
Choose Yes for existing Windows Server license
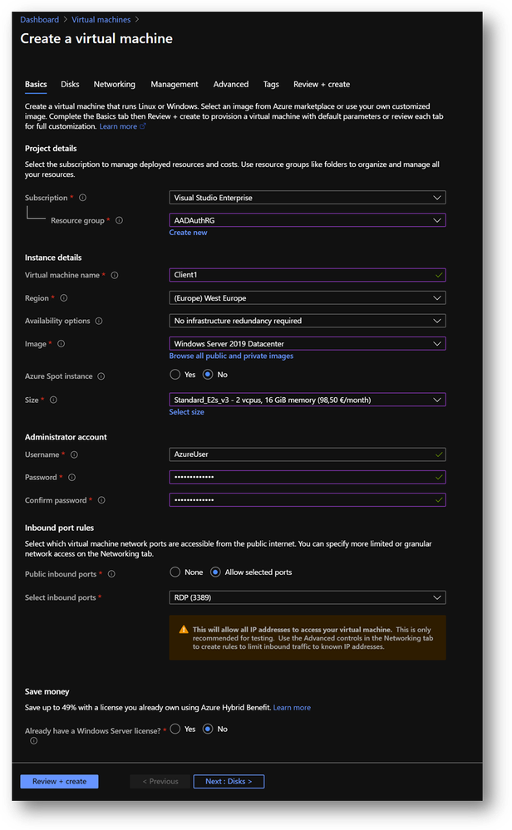(175, 729)
